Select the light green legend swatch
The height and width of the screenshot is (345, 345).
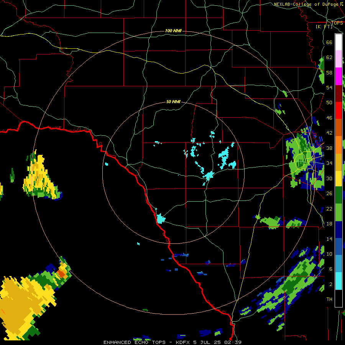point(338,212)
